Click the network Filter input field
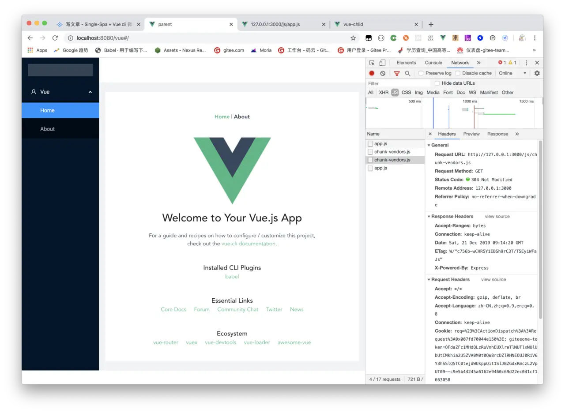 [398, 83]
